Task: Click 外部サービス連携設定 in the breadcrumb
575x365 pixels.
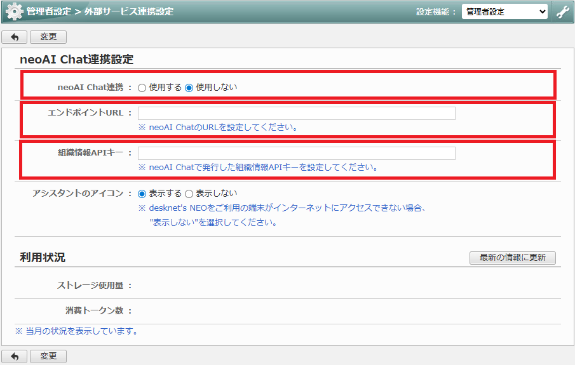Action: (128, 11)
